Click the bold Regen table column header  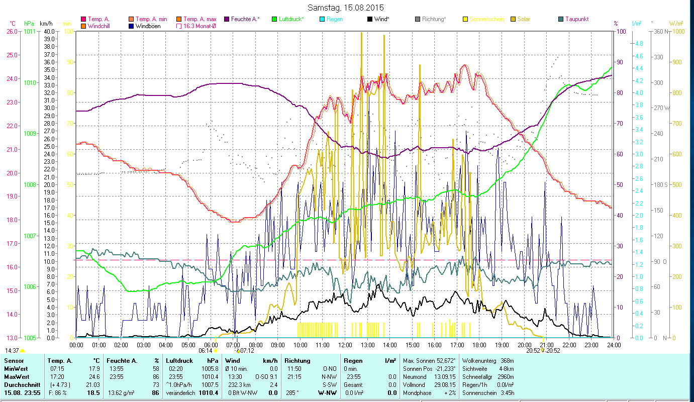(x=354, y=361)
